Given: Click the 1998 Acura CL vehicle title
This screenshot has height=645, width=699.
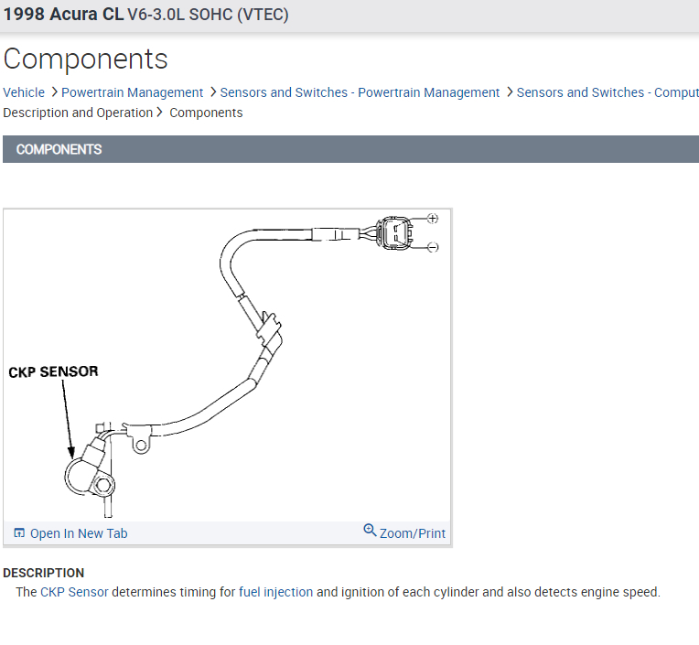Looking at the screenshot, I should (x=145, y=15).
